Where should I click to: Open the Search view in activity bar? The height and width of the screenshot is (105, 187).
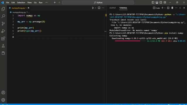point(3,16)
